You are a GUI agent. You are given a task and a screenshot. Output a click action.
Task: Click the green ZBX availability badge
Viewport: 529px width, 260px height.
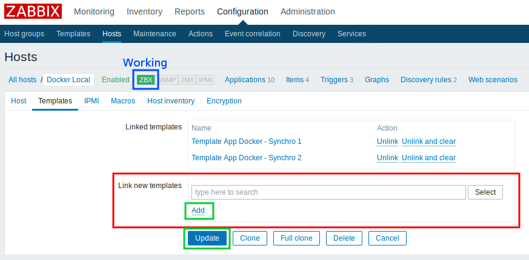145,80
